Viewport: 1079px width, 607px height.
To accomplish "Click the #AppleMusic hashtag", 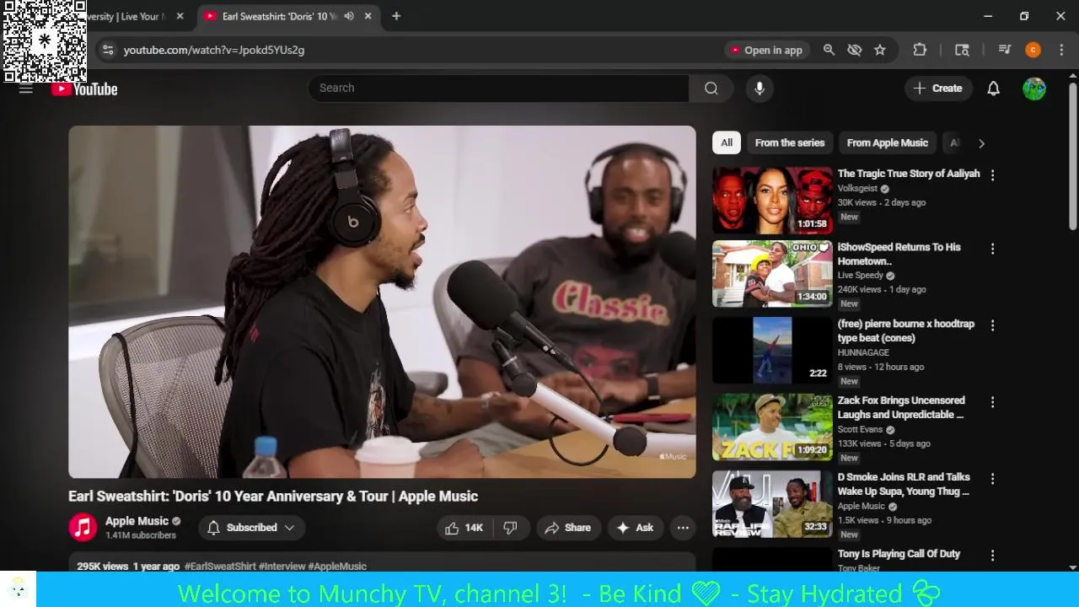I will tap(337, 567).
